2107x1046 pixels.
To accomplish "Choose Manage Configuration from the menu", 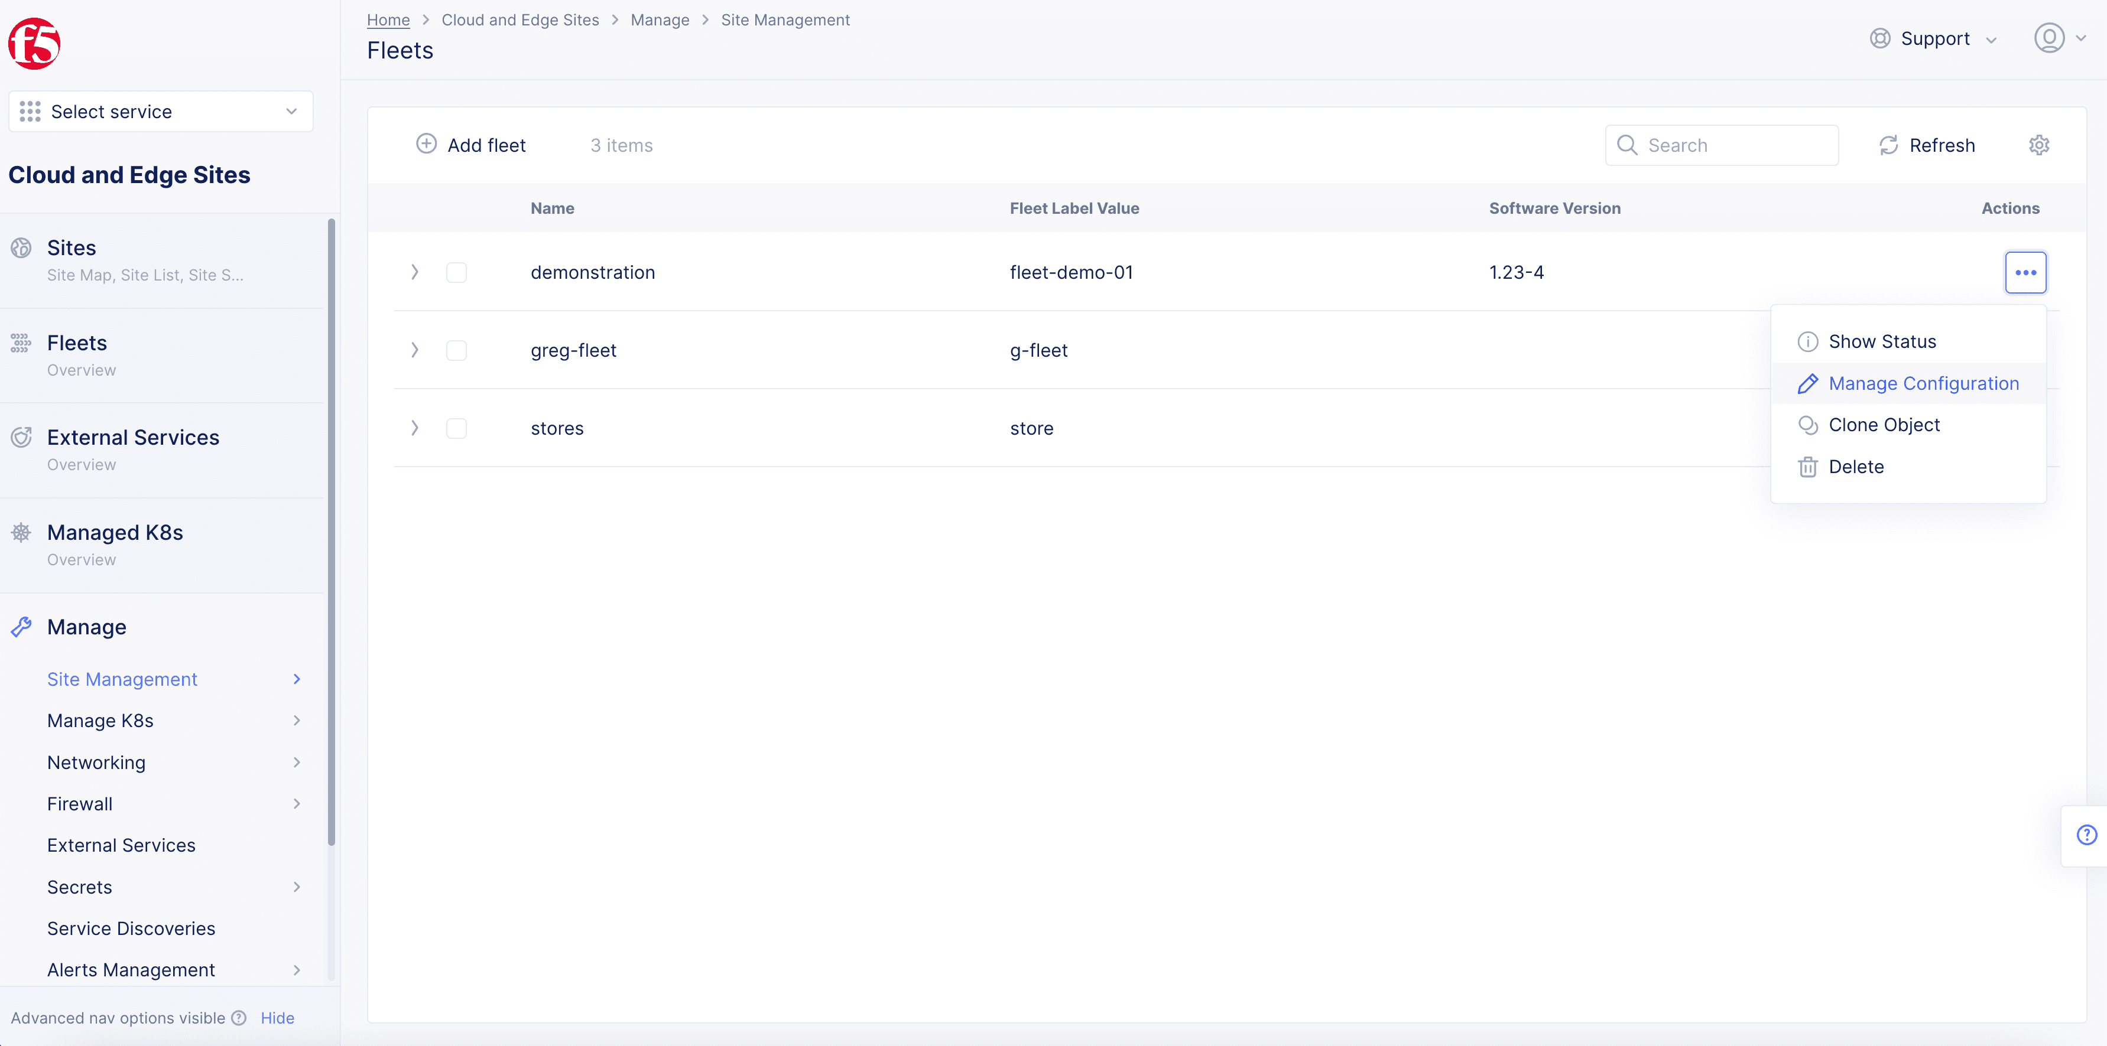I will coord(1923,383).
